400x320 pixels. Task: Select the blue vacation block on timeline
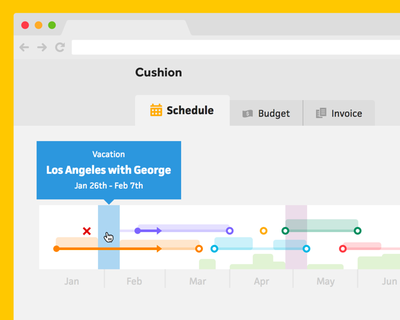(x=109, y=237)
